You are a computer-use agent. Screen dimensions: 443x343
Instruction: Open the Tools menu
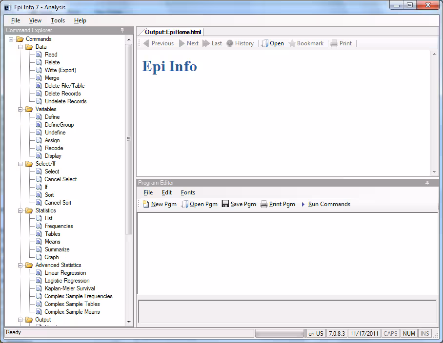tap(58, 20)
